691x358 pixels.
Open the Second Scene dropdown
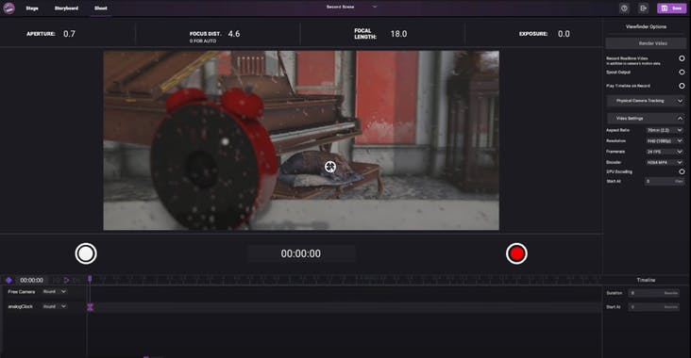pyautogui.click(x=351, y=7)
